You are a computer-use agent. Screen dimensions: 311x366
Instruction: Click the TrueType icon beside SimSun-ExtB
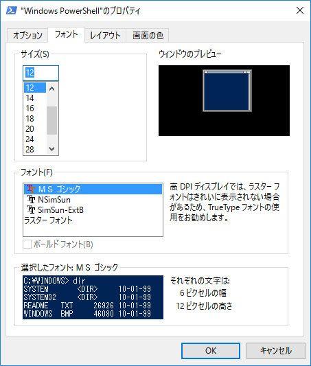pyautogui.click(x=31, y=209)
